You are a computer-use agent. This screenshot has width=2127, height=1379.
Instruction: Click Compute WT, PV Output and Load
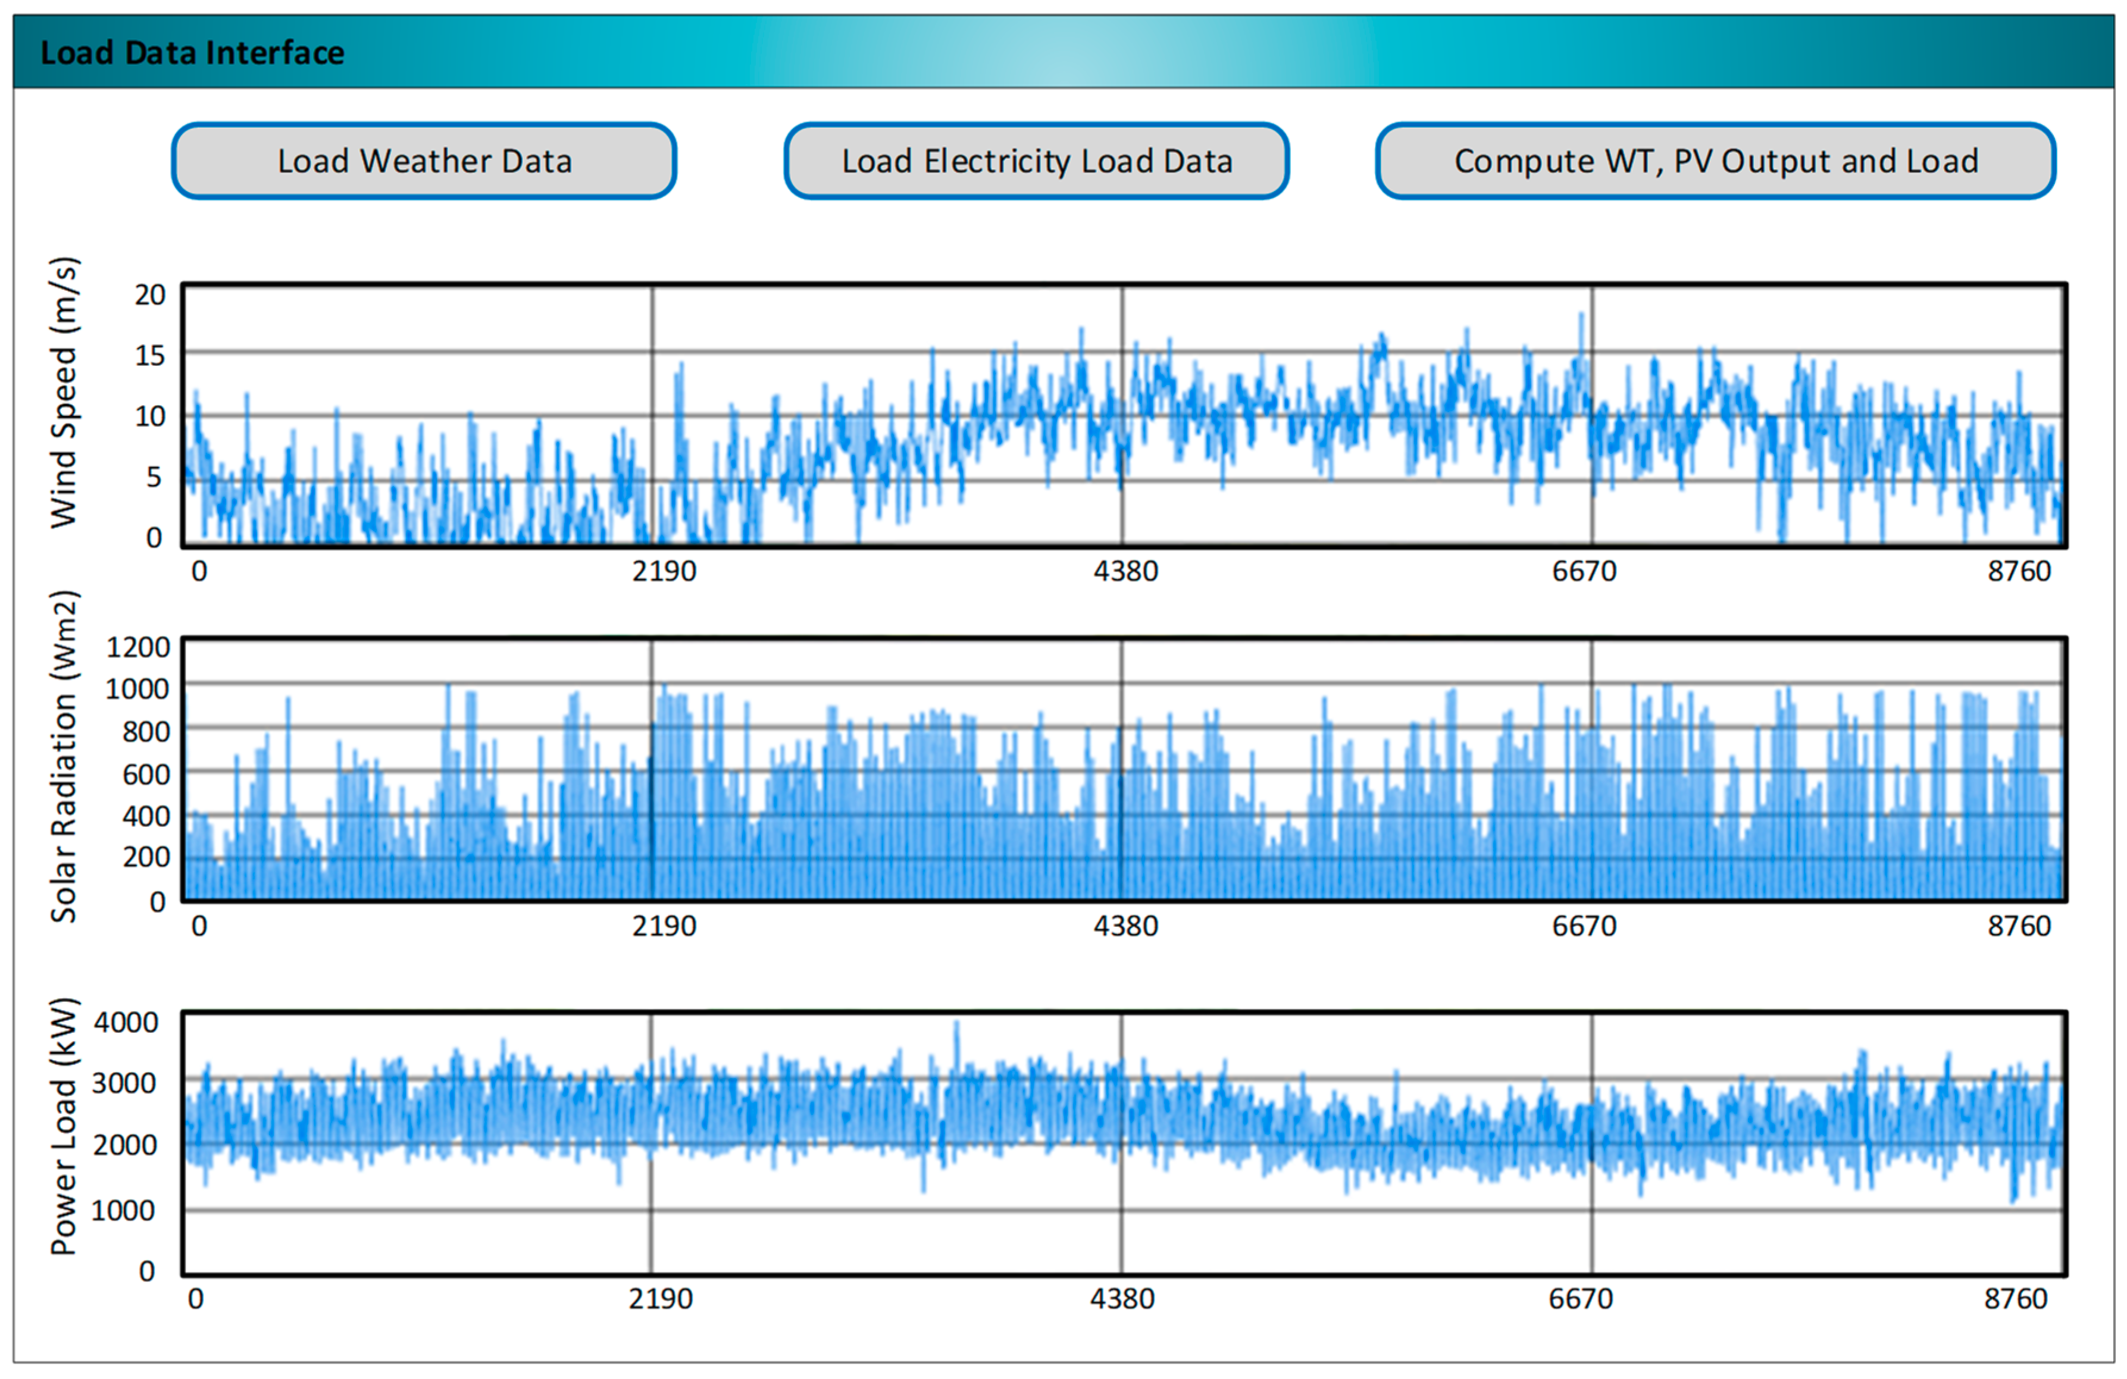[1715, 161]
